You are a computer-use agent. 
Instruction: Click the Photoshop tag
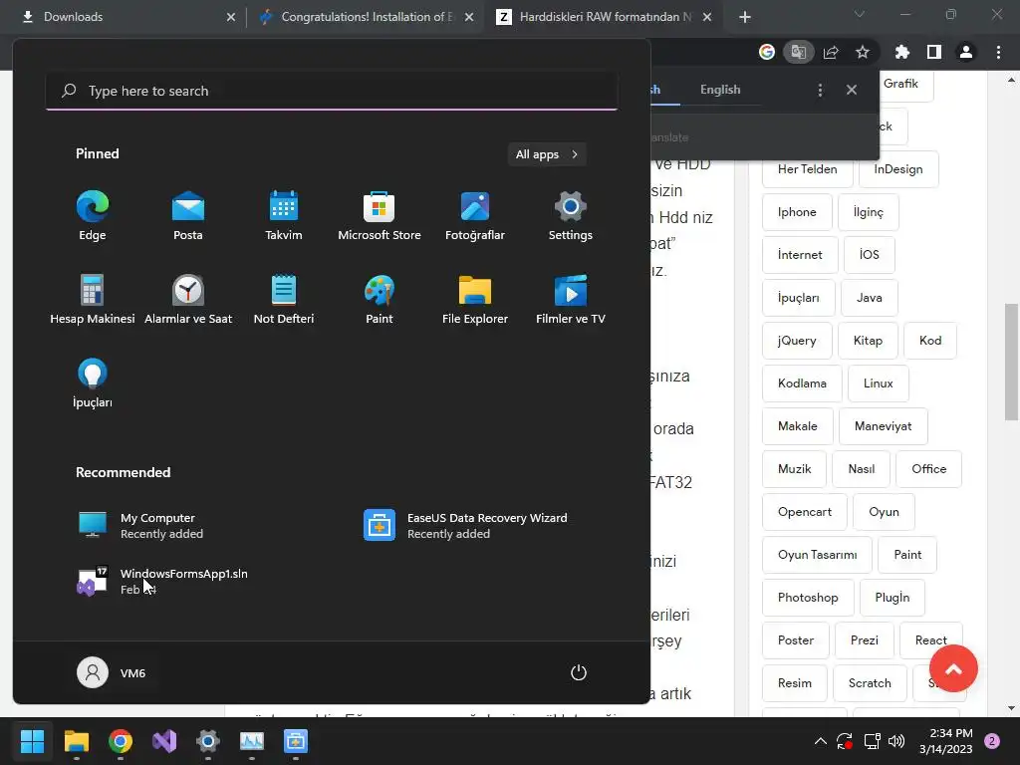808,598
